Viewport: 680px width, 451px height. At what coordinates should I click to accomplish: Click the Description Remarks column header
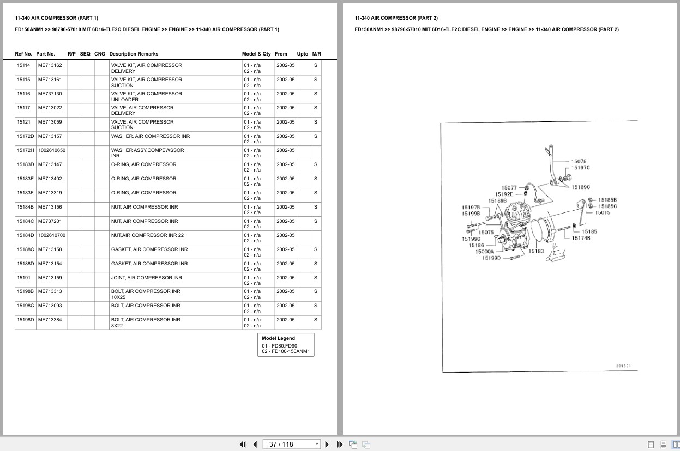134,54
